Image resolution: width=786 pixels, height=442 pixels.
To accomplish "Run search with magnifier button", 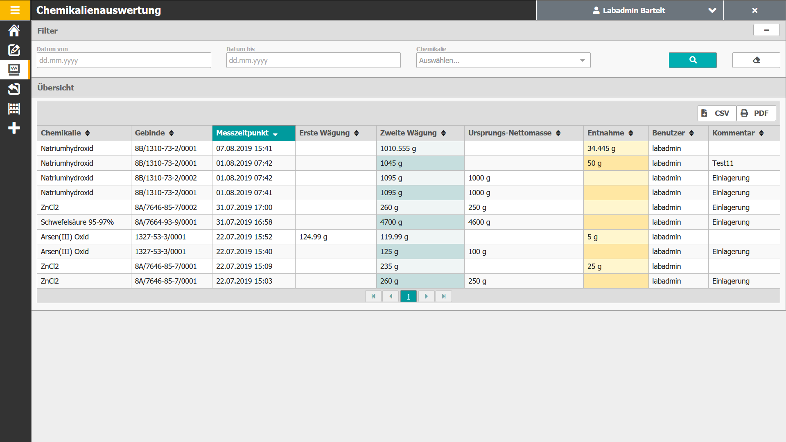I will pyautogui.click(x=693, y=60).
